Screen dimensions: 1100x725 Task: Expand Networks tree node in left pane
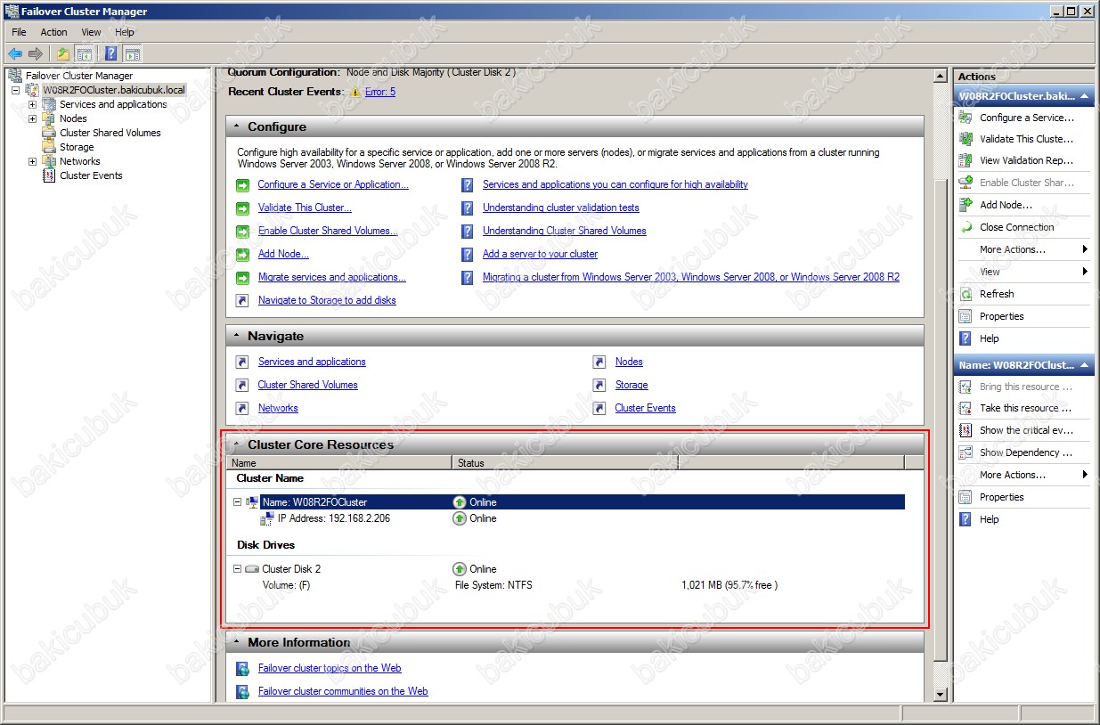32,161
